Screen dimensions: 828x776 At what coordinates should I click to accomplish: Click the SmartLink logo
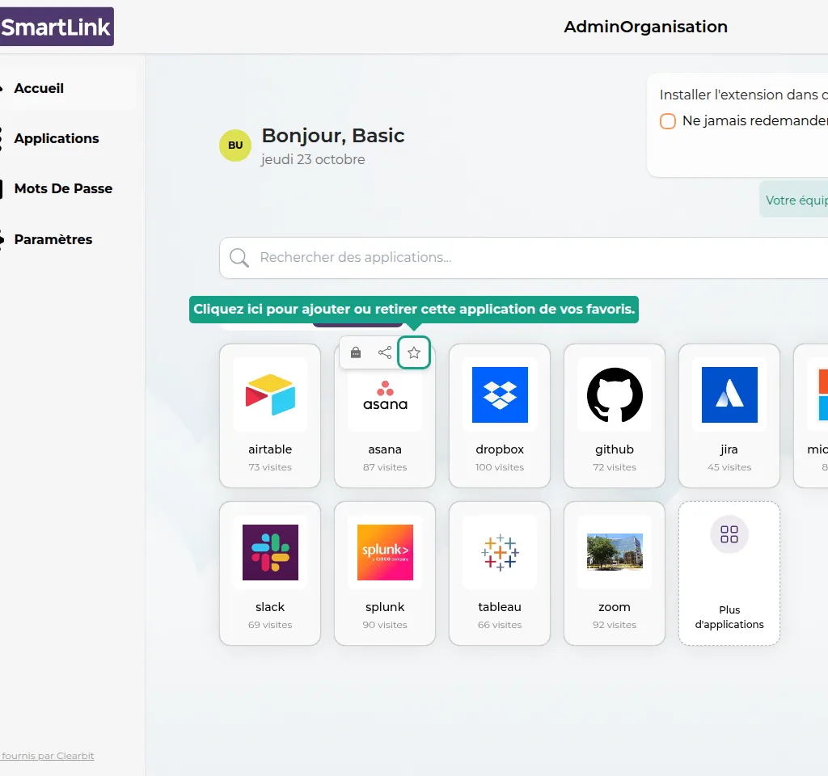(56, 27)
